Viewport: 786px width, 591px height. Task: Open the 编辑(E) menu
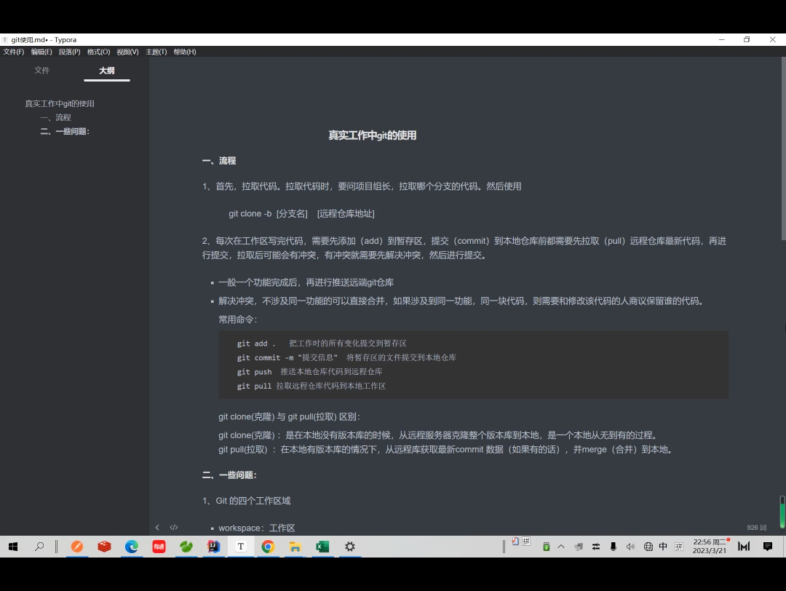point(41,52)
